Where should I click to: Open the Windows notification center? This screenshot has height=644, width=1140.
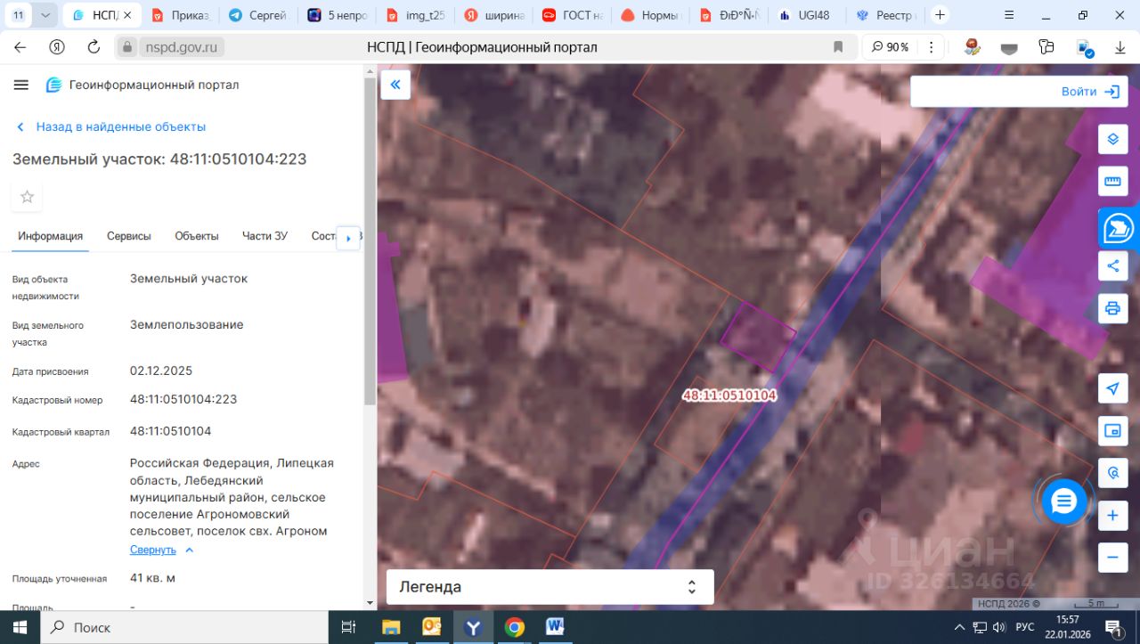1113,627
